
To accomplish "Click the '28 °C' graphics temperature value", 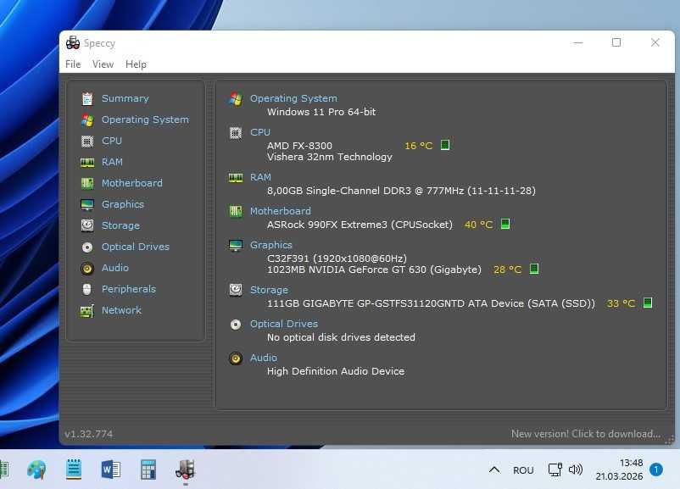I will pos(507,270).
